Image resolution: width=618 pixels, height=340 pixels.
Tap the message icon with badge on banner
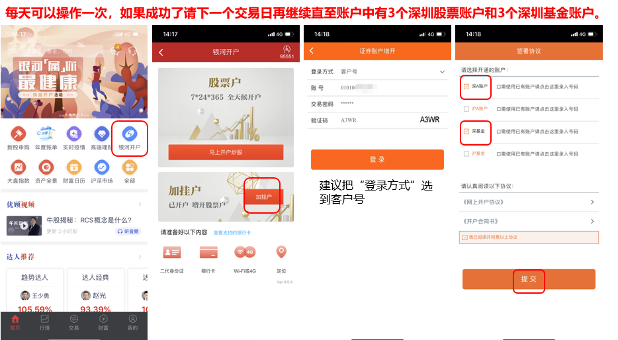pos(116,50)
